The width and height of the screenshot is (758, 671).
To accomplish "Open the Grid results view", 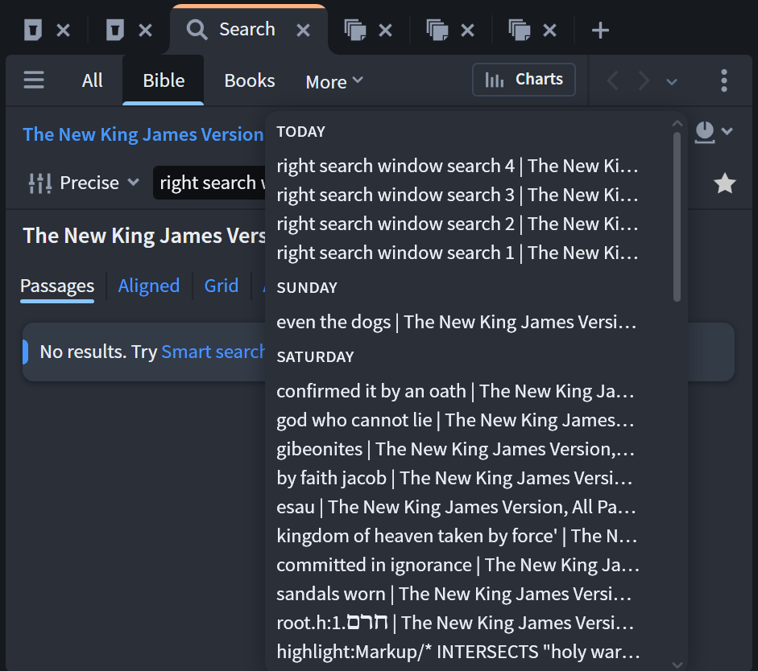I will (x=222, y=286).
